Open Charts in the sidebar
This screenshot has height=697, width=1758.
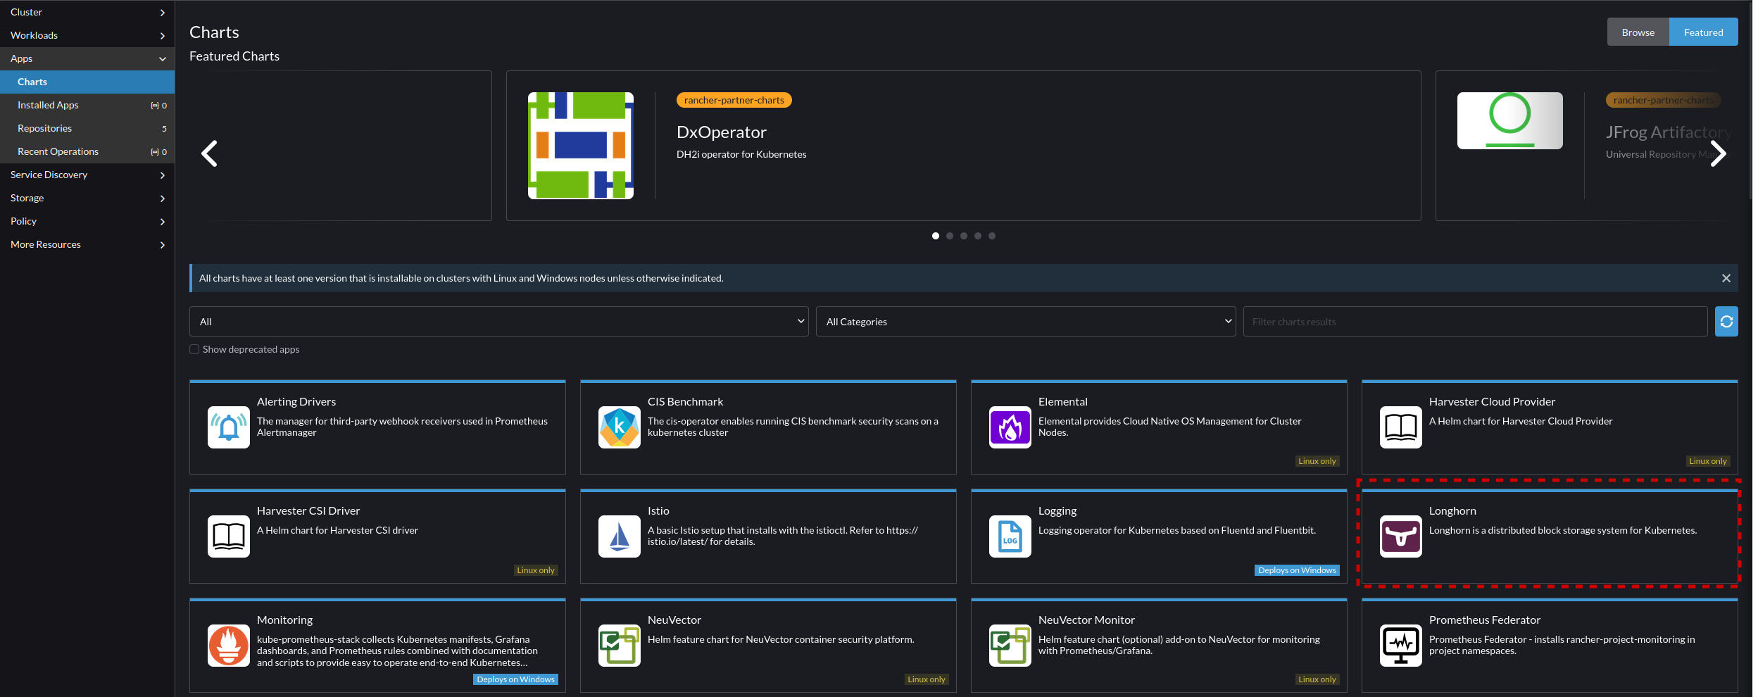[87, 82]
